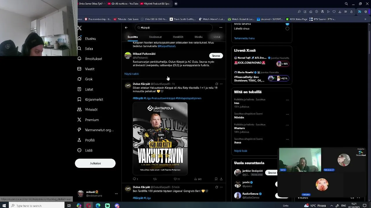Click Grok icon on the Ben Tardif post
This screenshot has height=208, width=371.
217,187
